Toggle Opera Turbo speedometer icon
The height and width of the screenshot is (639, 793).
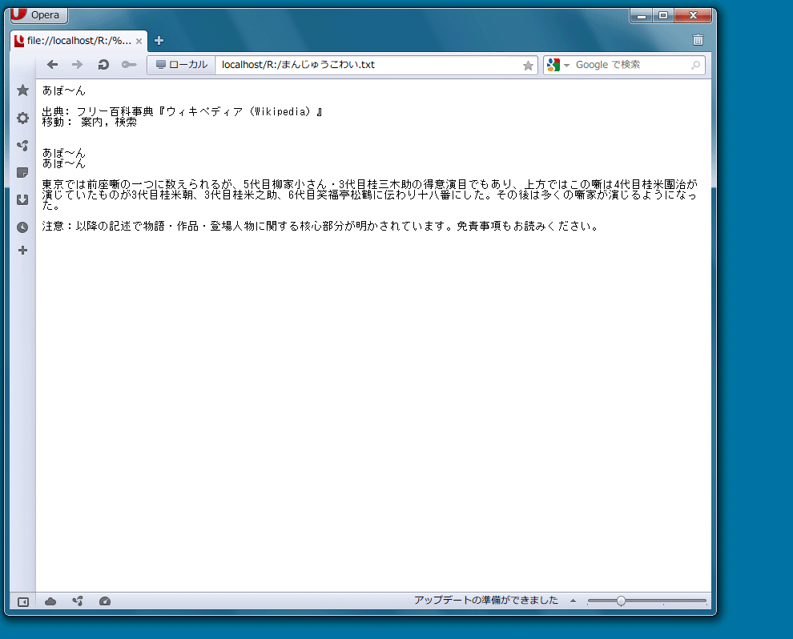point(105,601)
